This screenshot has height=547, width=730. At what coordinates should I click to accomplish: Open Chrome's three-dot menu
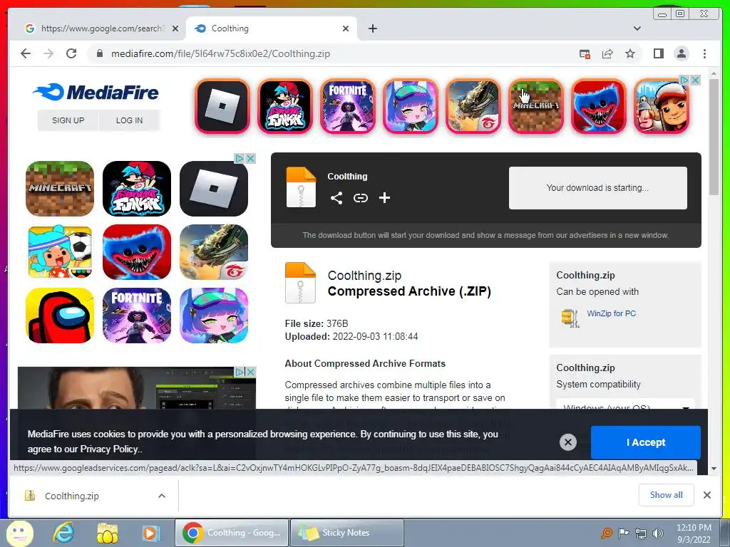704,53
